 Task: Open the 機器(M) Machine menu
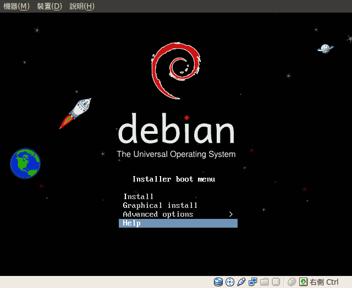pos(16,6)
